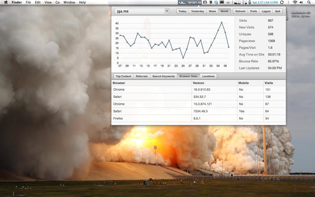Open the Top Content tab
The image size is (315, 197).
tap(123, 76)
